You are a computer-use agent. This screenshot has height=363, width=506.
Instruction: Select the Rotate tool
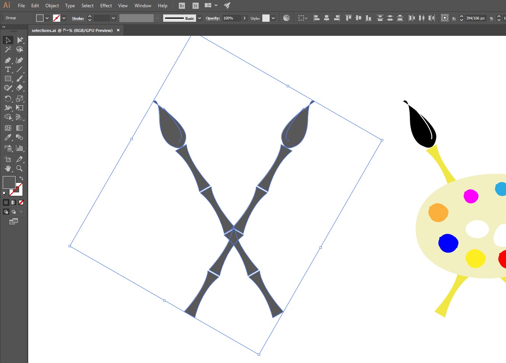coord(8,99)
